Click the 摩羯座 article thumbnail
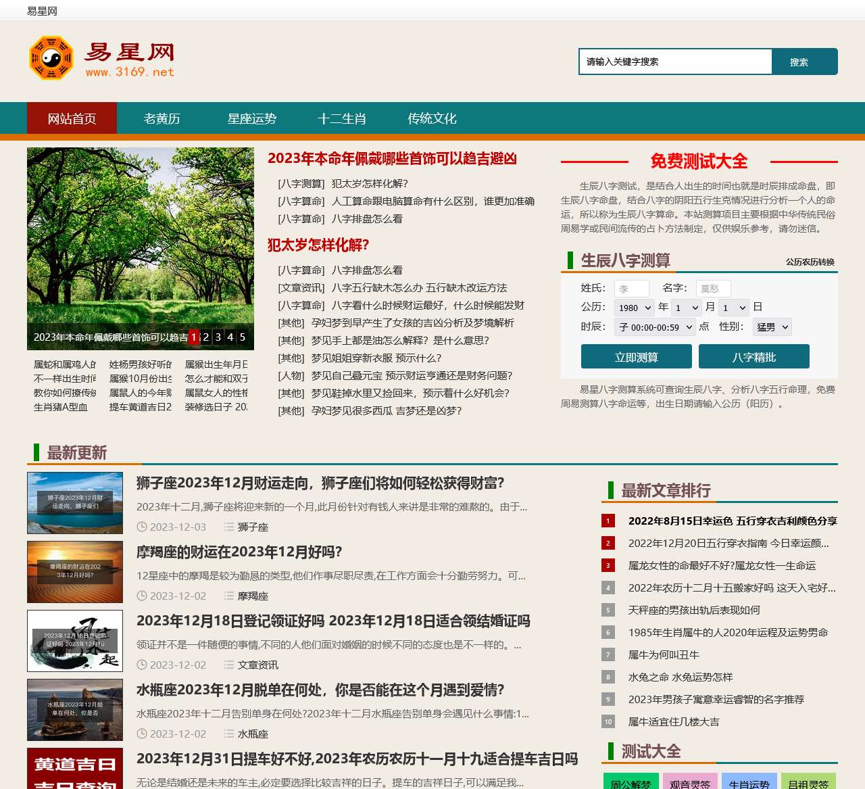 [74, 571]
